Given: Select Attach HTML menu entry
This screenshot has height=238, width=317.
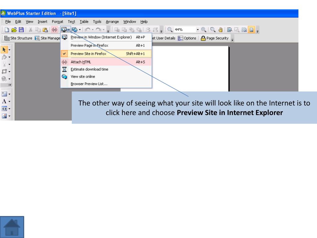Looking at the screenshot, I should [x=106, y=62].
